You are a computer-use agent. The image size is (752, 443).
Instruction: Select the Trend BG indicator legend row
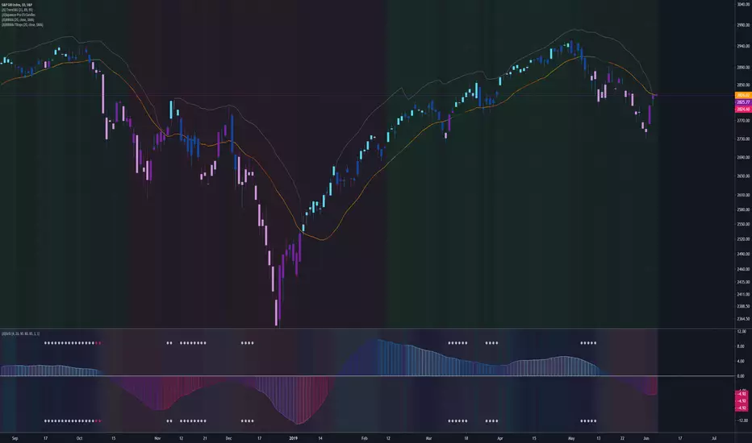17,10
